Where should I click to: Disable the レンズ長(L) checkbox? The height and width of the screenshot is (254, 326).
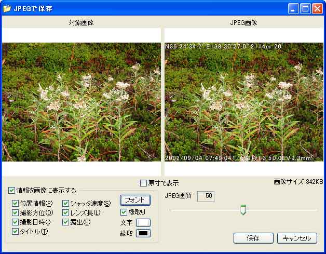click(66, 212)
